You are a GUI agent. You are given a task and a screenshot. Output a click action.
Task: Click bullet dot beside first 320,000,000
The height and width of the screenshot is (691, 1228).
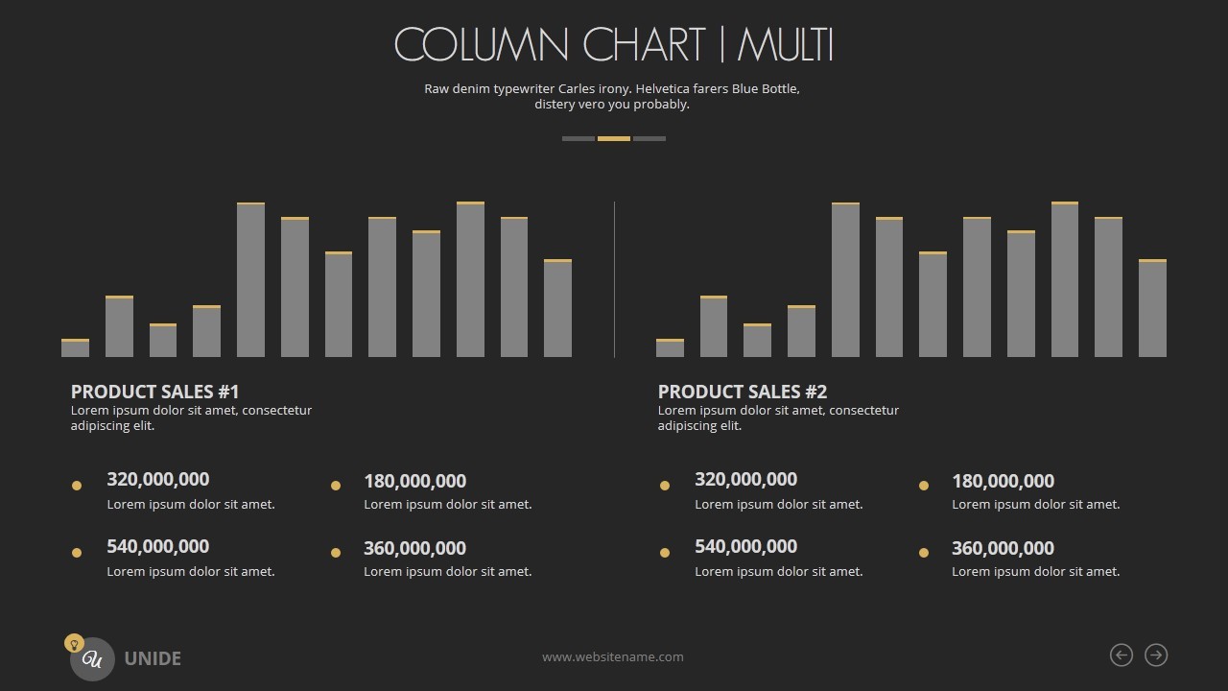point(77,486)
